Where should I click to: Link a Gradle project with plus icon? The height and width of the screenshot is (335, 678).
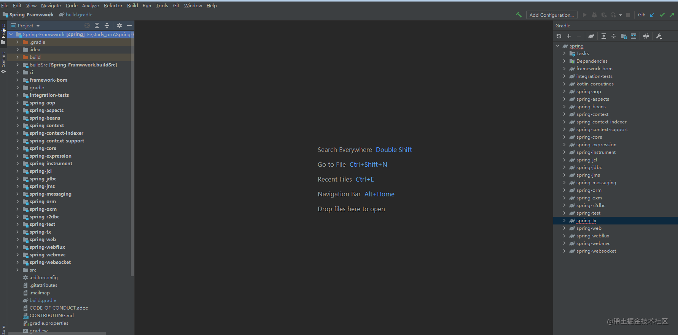click(x=569, y=36)
